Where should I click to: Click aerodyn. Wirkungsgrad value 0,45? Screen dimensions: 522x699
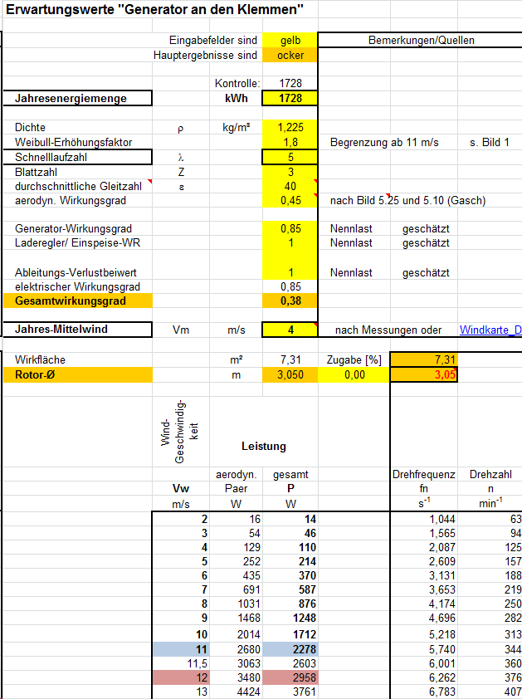pyautogui.click(x=290, y=200)
